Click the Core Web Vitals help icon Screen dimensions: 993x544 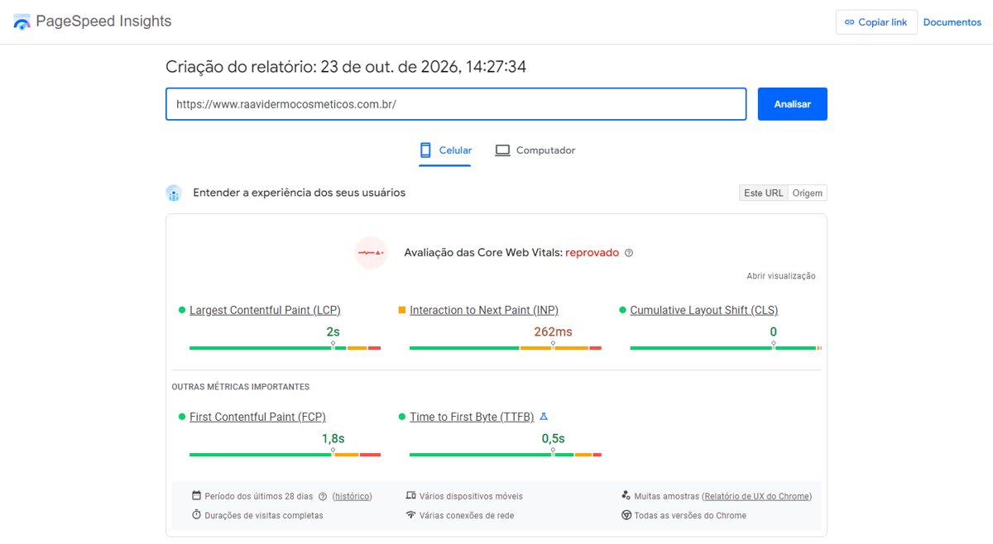pos(629,253)
